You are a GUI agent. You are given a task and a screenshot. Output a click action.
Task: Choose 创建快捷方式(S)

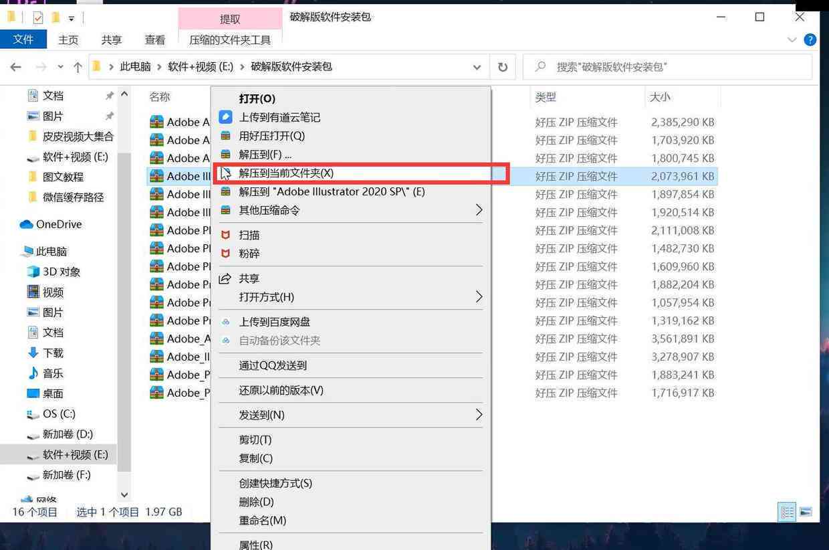[275, 483]
